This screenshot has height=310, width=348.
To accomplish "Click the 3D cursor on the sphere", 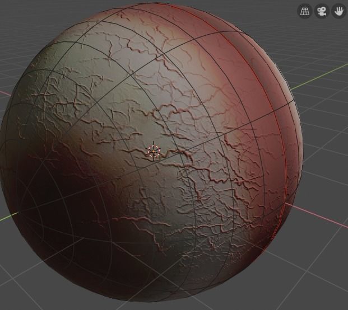I will click(x=154, y=152).
